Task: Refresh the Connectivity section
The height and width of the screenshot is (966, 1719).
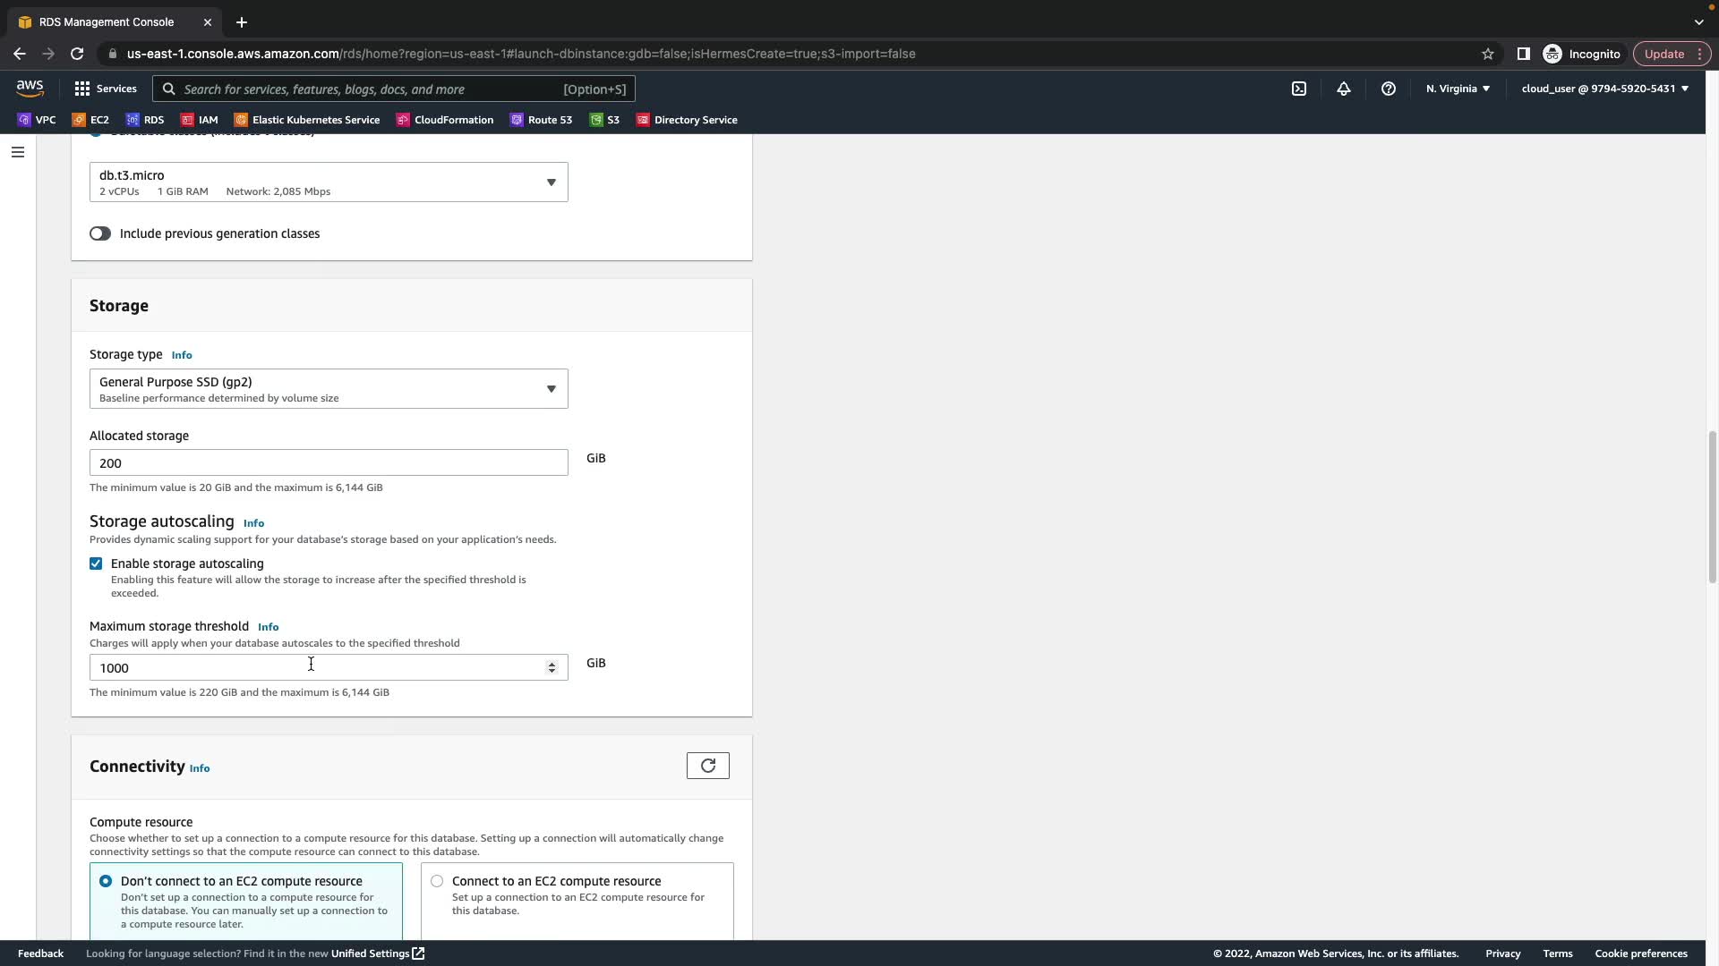Action: 707,766
